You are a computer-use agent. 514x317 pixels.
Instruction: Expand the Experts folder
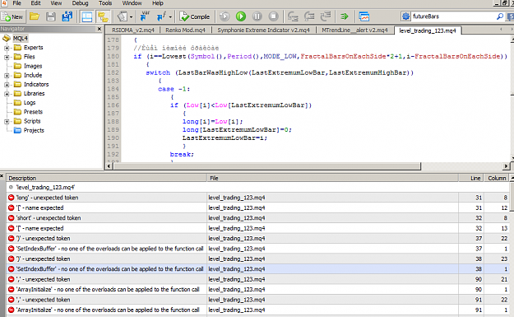pos(7,48)
